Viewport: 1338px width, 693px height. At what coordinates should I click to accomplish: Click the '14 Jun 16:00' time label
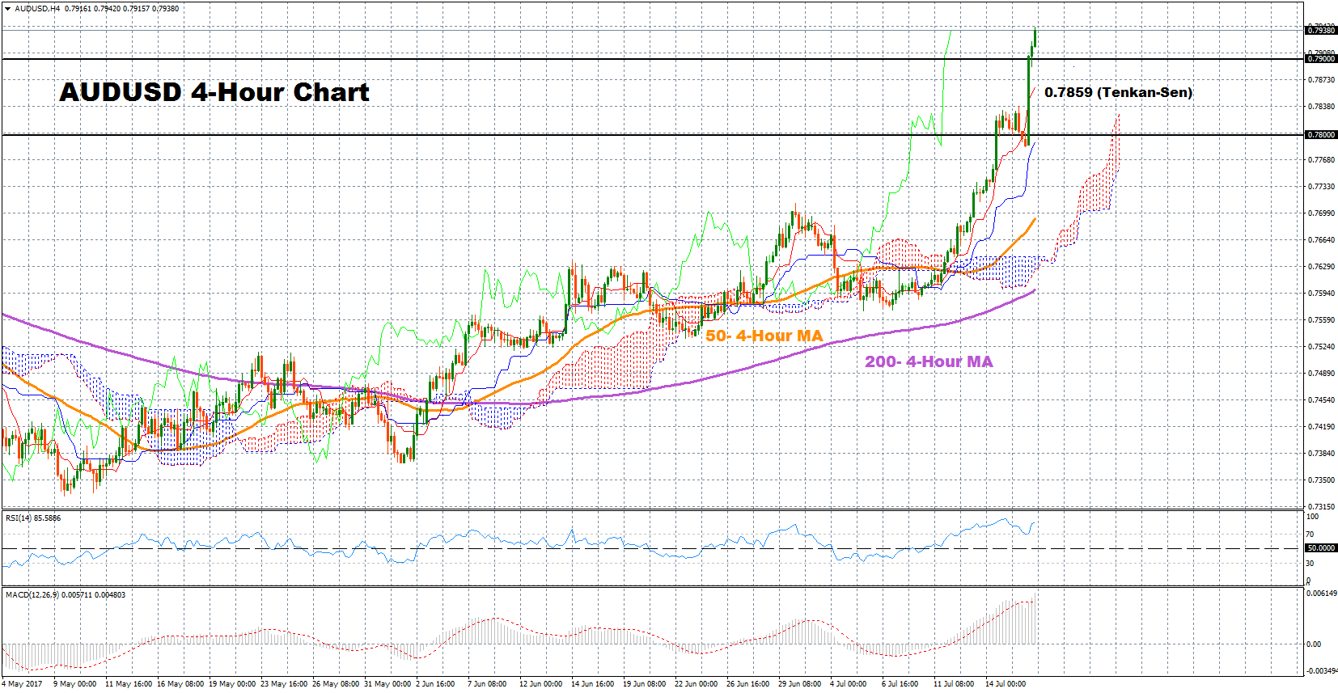coord(593,684)
